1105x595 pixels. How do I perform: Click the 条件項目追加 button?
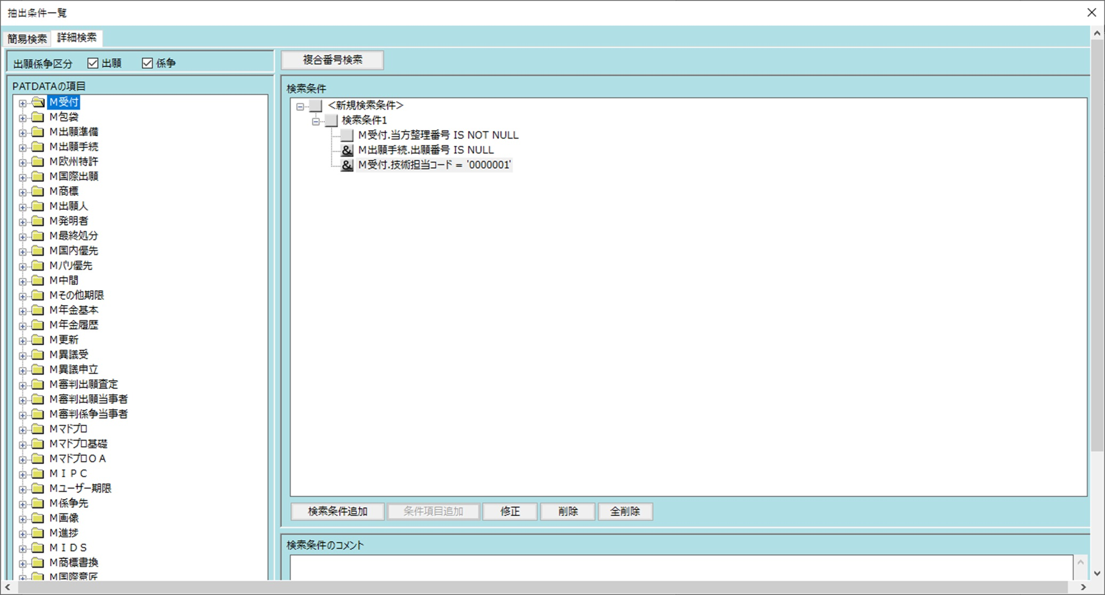click(x=433, y=511)
